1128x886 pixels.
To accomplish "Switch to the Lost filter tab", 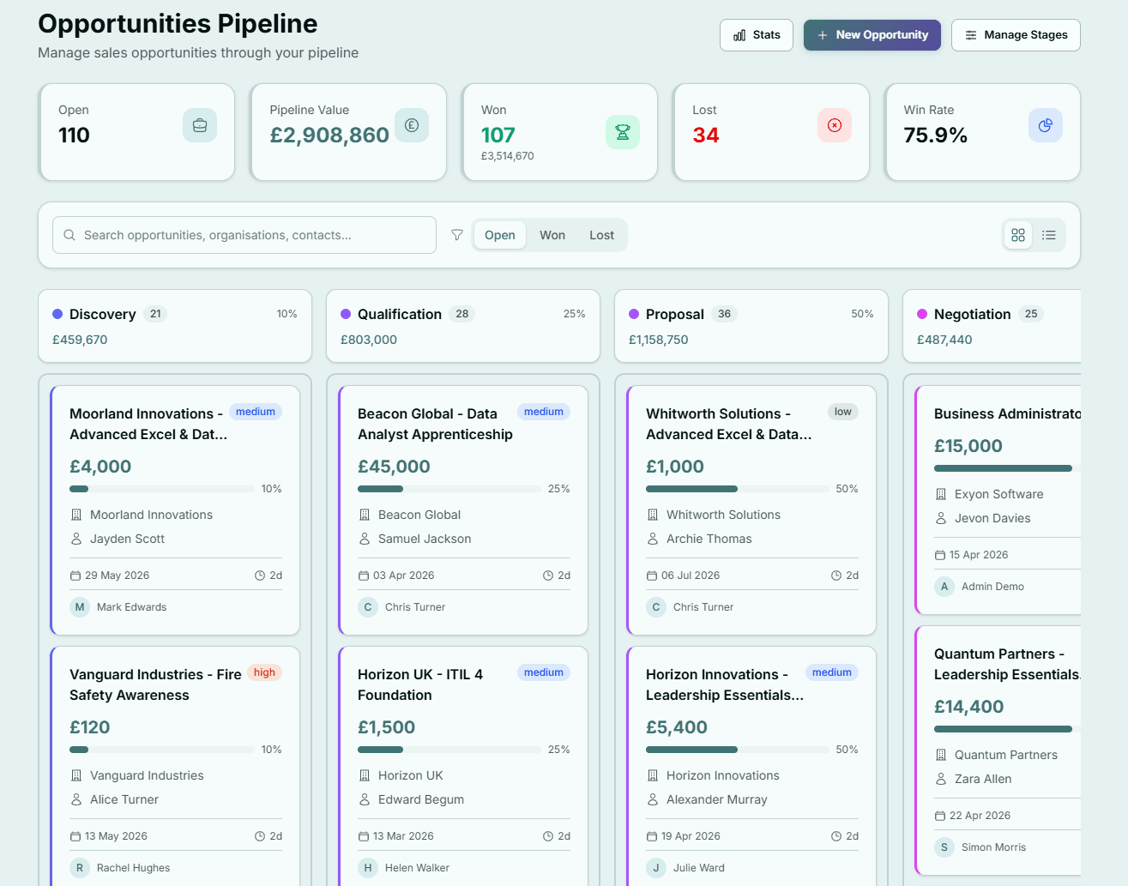I will click(x=601, y=234).
